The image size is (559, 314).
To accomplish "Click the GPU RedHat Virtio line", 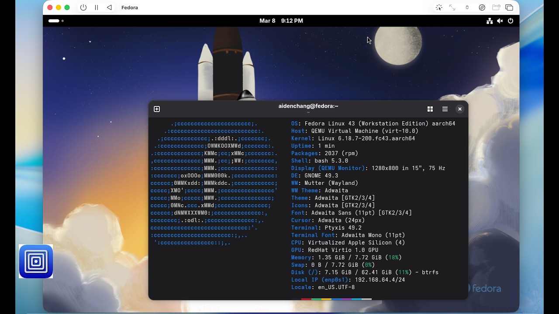I will click(335, 249).
